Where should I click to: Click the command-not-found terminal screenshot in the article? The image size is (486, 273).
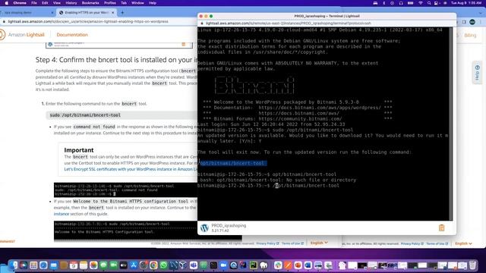[x=125, y=190]
